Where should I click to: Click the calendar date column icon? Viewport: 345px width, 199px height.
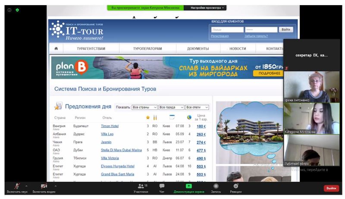click(x=172, y=117)
